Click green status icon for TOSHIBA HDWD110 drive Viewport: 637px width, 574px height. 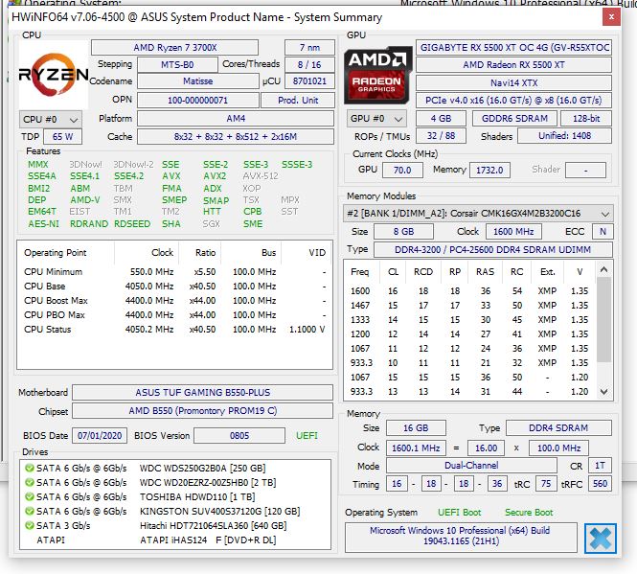pos(30,496)
